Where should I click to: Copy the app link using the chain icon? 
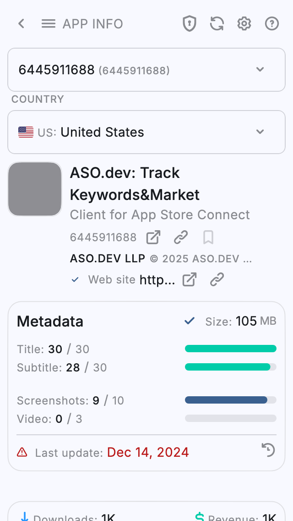(181, 237)
